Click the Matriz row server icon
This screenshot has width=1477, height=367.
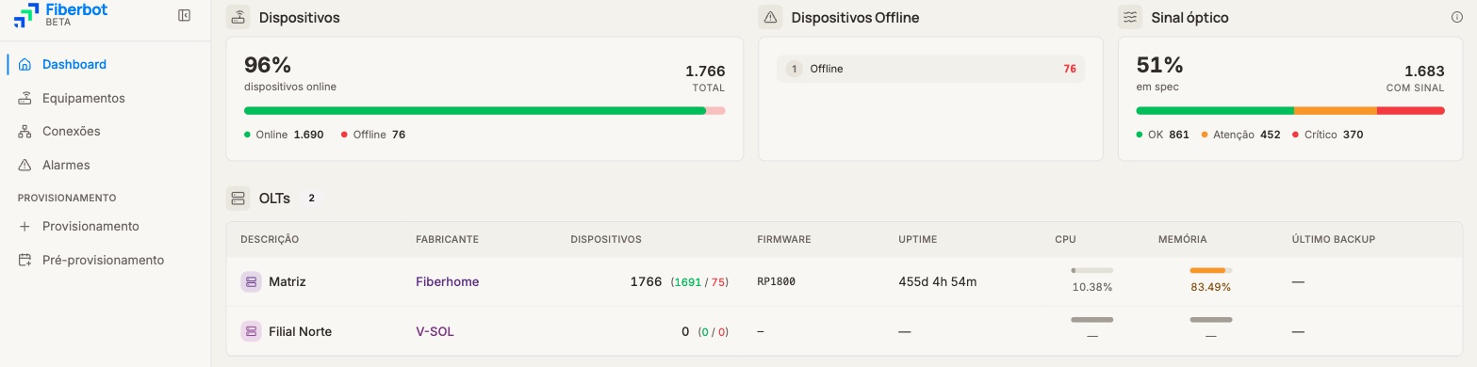point(251,281)
